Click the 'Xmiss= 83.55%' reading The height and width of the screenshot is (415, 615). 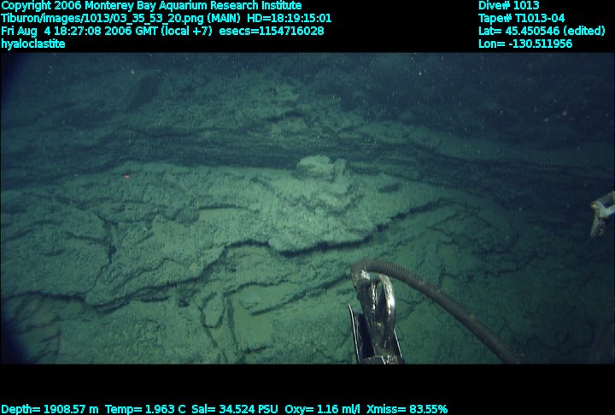[x=407, y=409]
